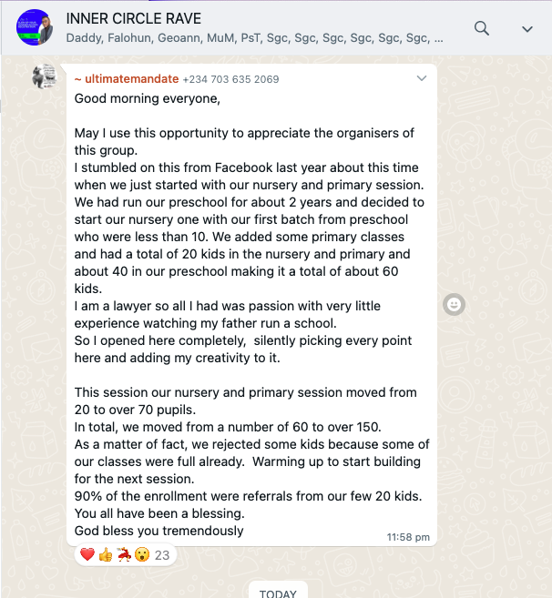552x598 pixels.
Task: Click the 11:58 pm message timestamp
Action: 408,537
